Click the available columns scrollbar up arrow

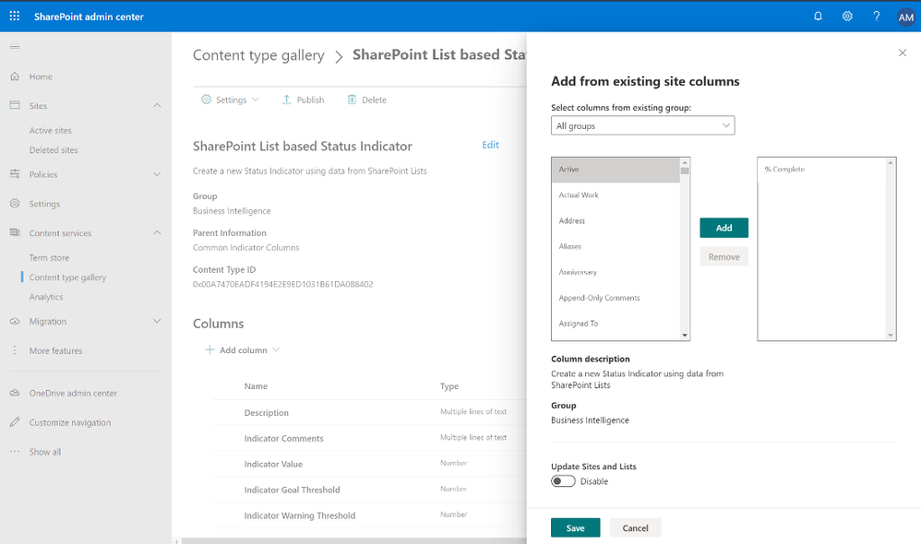pos(684,162)
